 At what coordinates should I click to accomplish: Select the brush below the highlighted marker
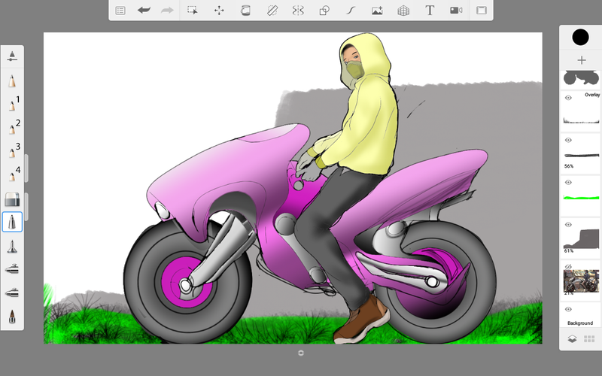pyautogui.click(x=12, y=246)
